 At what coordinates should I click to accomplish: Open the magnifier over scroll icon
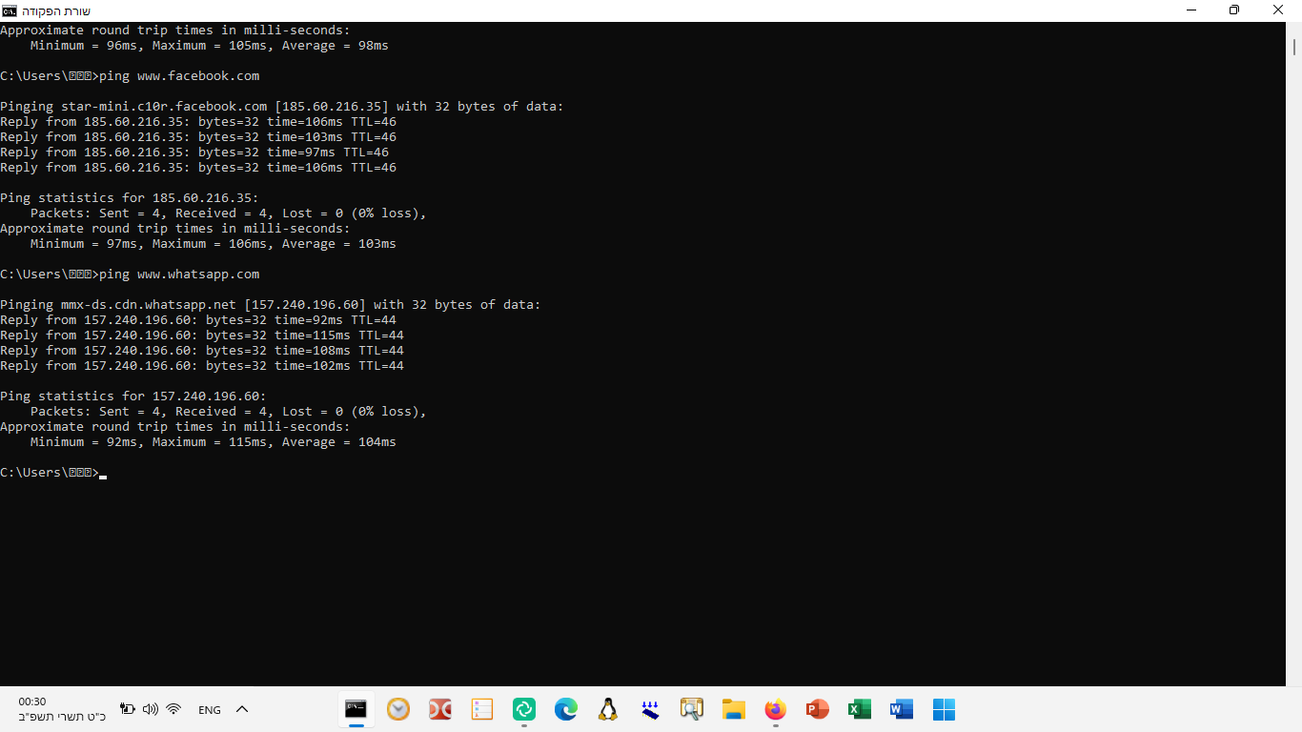[x=691, y=709]
